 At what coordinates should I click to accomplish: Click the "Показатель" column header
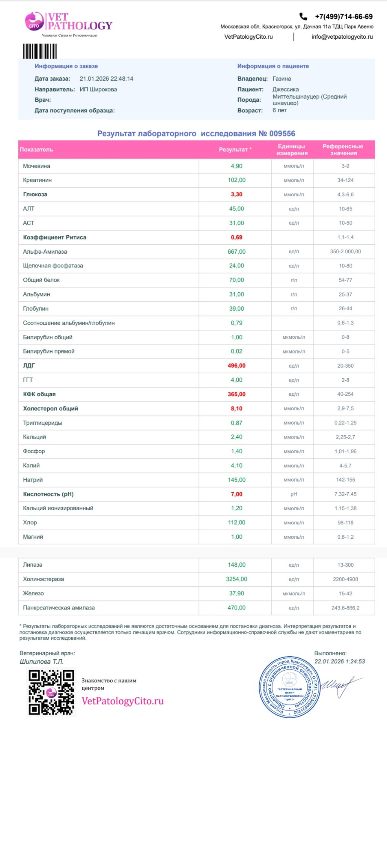click(x=37, y=149)
